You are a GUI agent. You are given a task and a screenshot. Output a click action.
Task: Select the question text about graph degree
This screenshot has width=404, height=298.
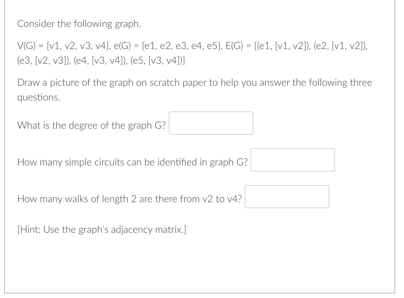point(91,125)
